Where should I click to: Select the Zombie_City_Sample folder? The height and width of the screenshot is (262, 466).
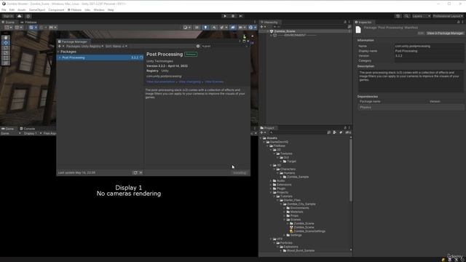[301, 204]
